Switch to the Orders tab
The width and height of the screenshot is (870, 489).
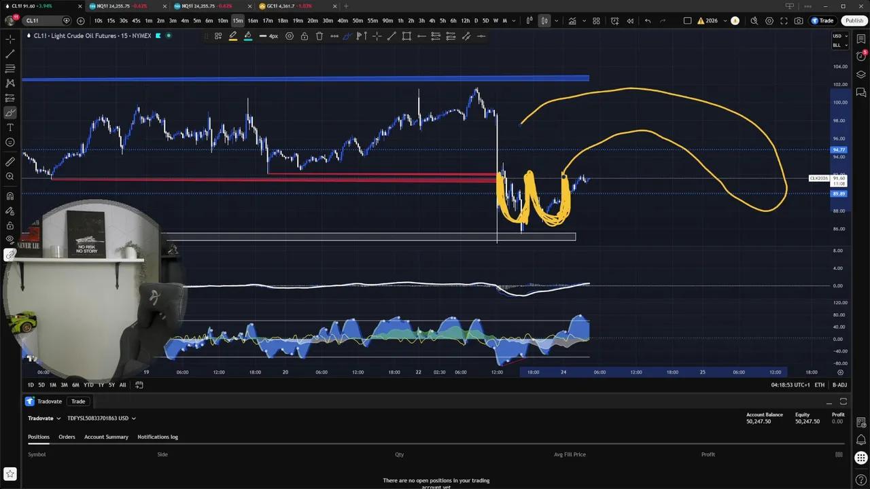point(67,437)
